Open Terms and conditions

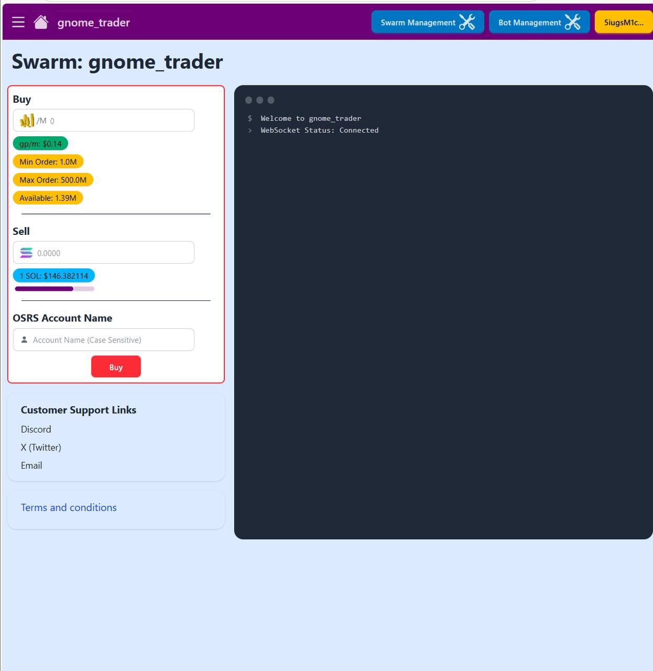point(69,507)
